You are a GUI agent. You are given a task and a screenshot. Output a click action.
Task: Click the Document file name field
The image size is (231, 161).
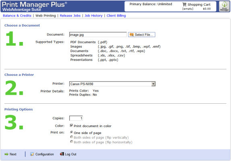[x=98, y=35]
